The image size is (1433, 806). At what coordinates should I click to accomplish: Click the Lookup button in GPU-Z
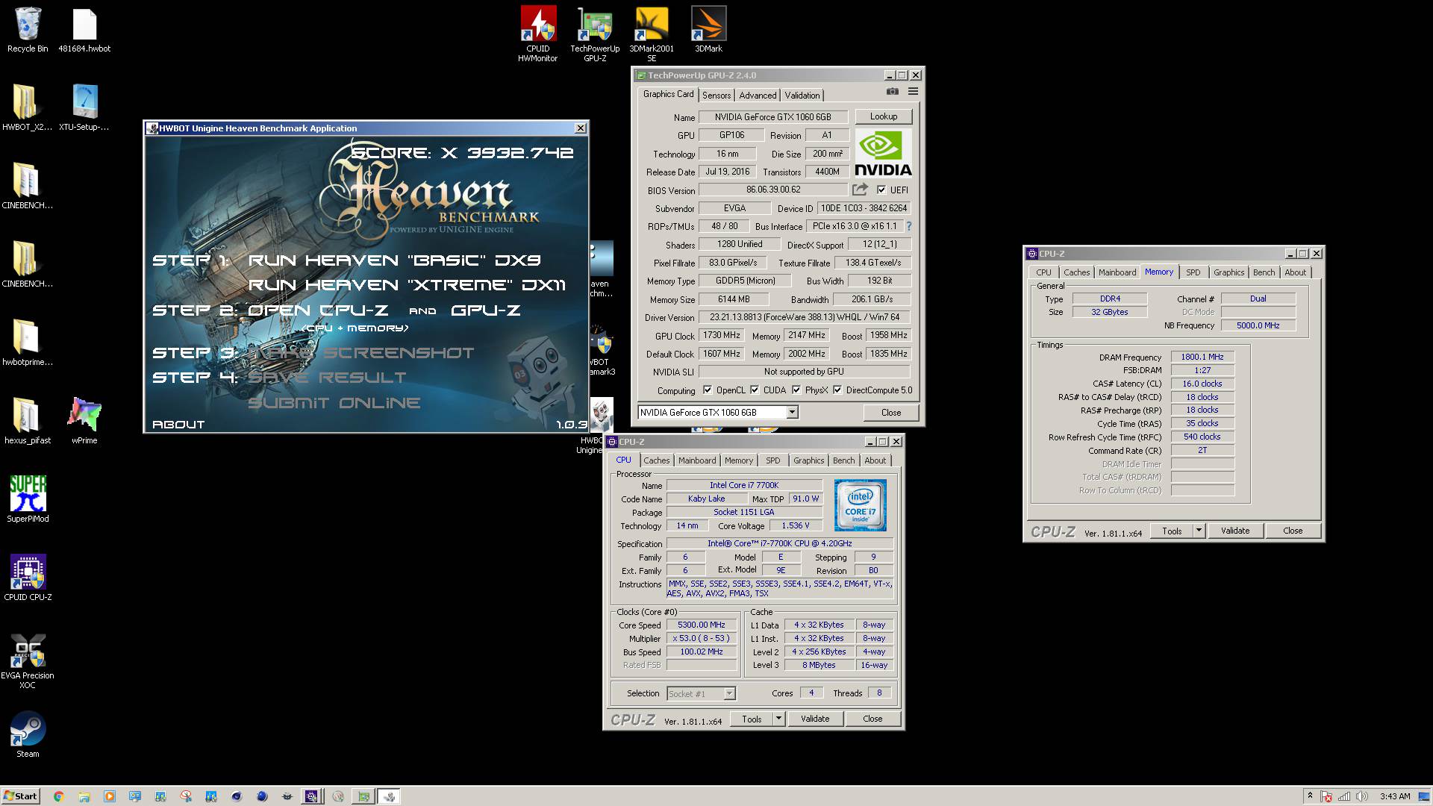click(x=884, y=116)
